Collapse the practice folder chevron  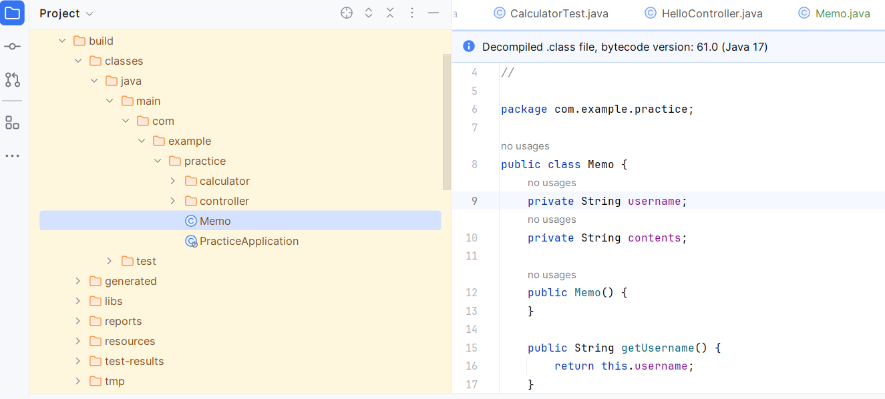158,161
